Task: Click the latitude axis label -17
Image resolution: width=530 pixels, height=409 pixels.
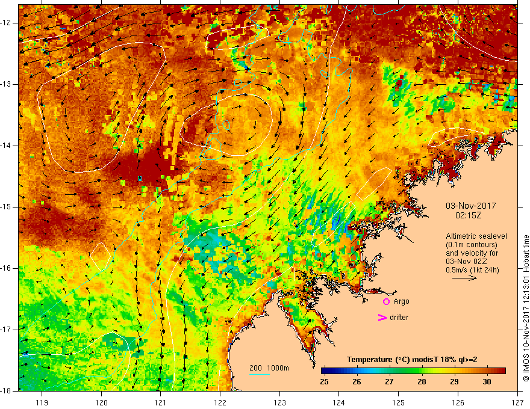Action: [7, 330]
